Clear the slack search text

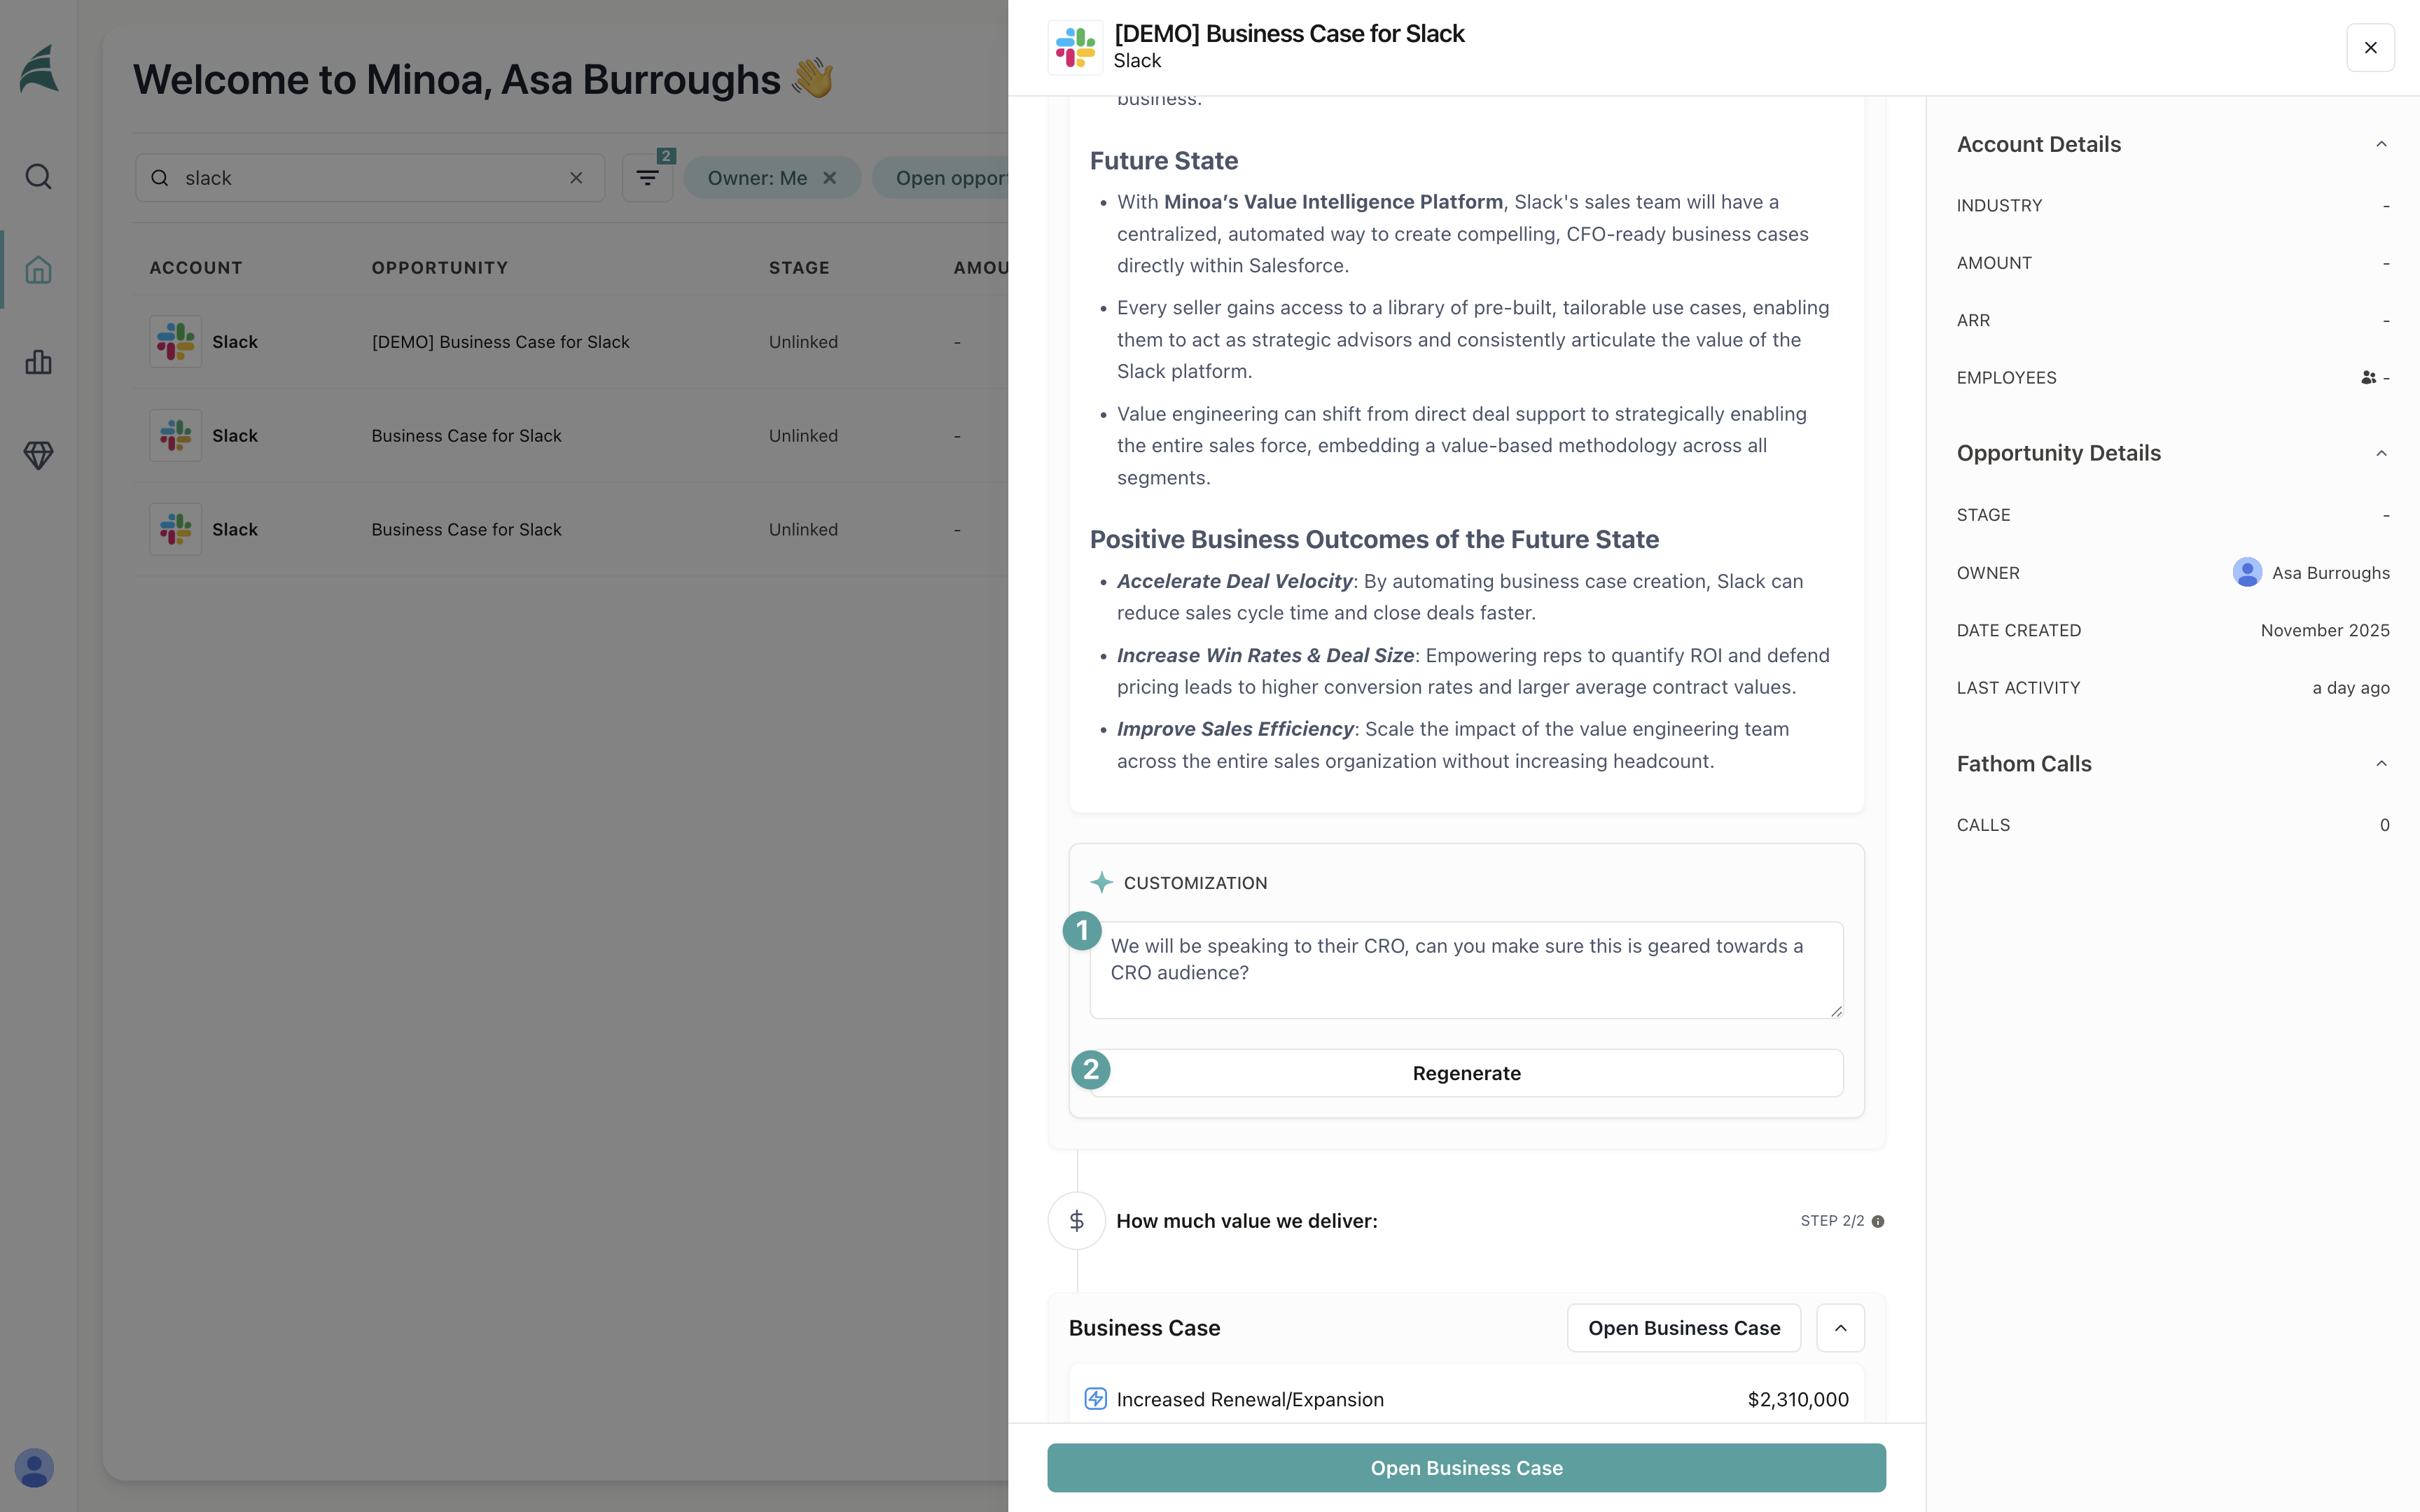pyautogui.click(x=576, y=178)
